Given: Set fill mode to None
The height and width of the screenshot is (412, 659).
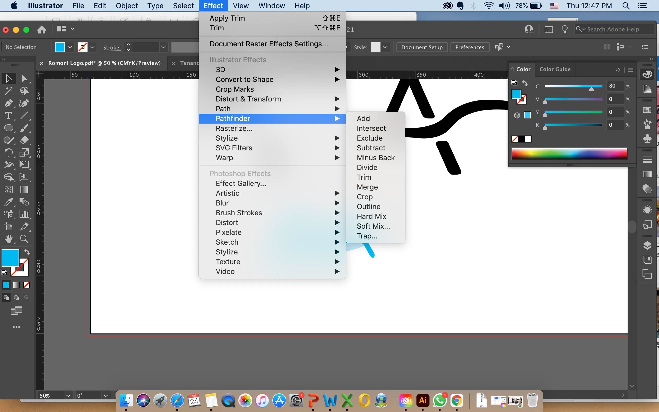Looking at the screenshot, I should pos(27,285).
